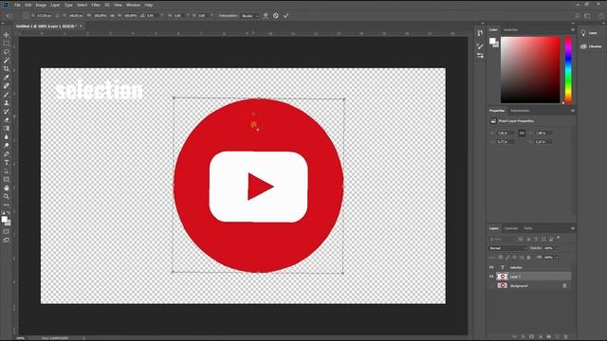Select the Dodge tool
The width and height of the screenshot is (607, 341).
7,145
